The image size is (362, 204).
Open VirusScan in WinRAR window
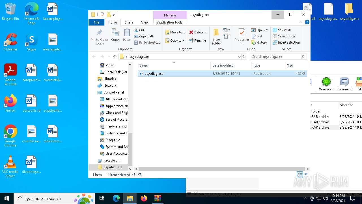[x=326, y=84]
